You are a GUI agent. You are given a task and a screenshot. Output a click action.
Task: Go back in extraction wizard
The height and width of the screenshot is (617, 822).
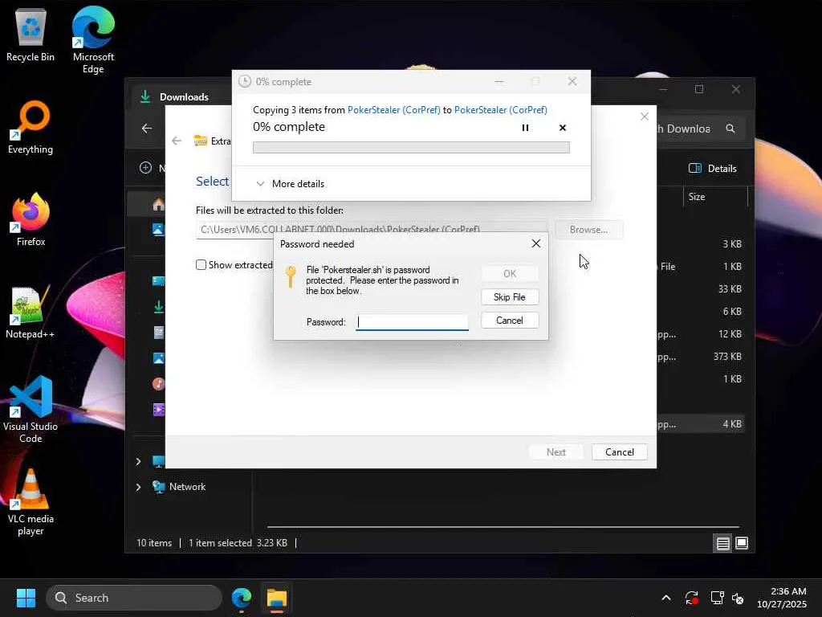point(177,141)
